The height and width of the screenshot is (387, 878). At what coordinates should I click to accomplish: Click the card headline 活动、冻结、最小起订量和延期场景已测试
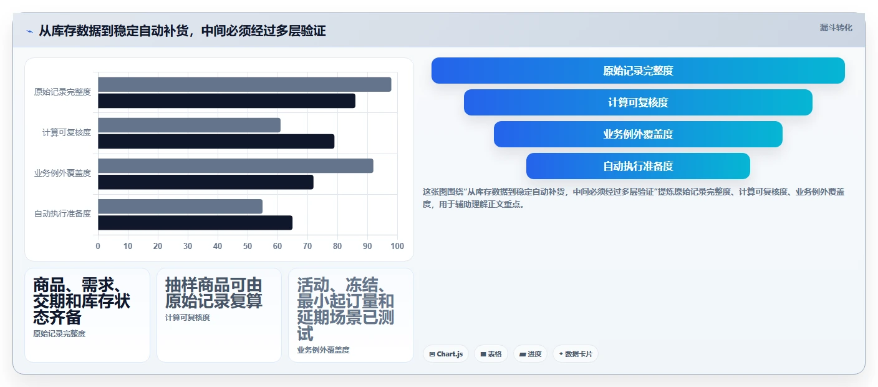click(x=346, y=309)
